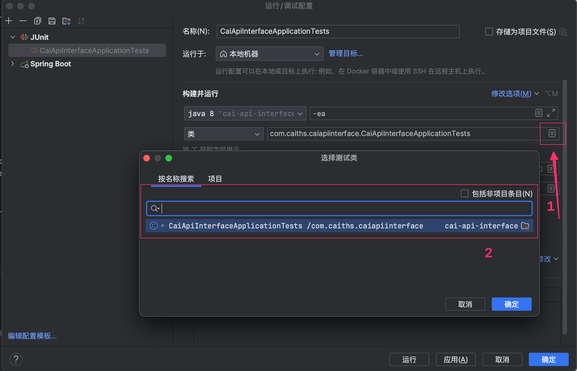Collapse the JUnit tree node
Screen dimensions: 577x371
13,37
